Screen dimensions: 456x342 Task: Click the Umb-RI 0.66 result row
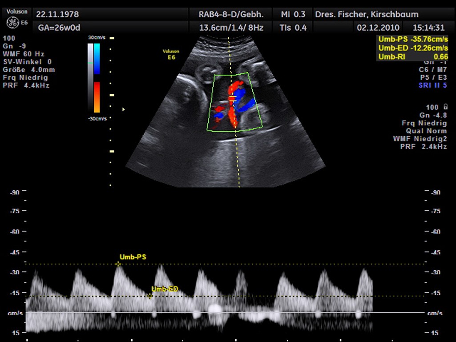point(413,56)
